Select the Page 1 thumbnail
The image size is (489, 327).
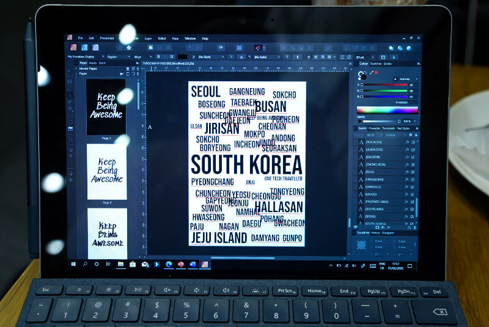click(x=106, y=107)
